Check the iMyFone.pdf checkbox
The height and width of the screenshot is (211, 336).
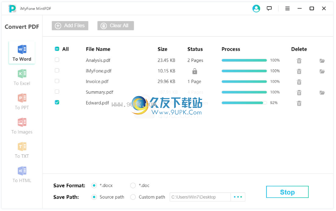point(57,71)
